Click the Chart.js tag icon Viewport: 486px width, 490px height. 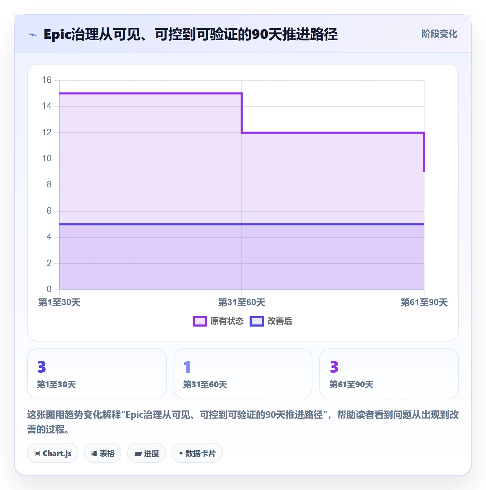37,453
